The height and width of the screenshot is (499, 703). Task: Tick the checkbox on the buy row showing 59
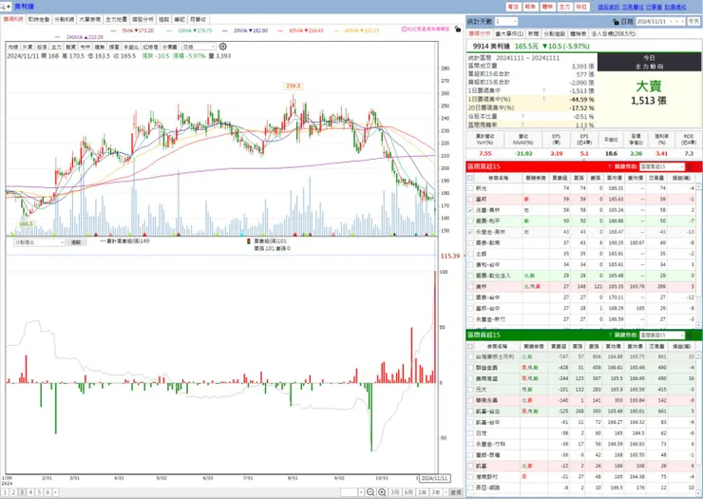click(470, 199)
